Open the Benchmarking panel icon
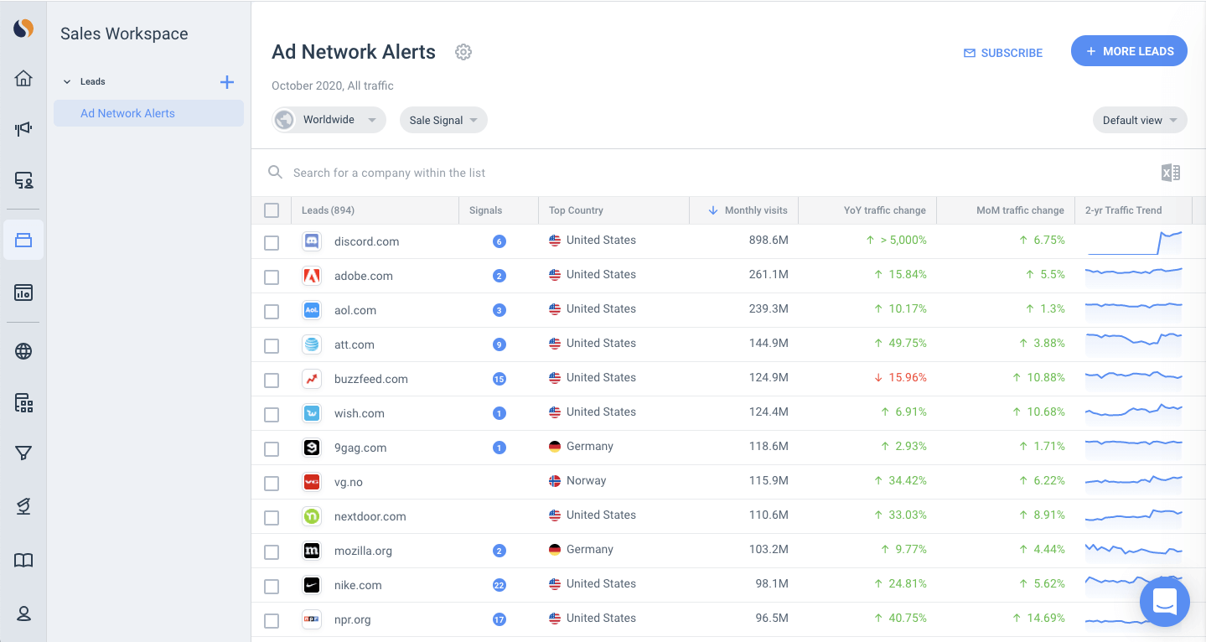The image size is (1206, 642). coord(23,292)
